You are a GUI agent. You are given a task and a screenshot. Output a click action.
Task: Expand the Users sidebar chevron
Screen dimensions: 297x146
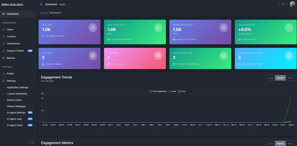click(x=32, y=30)
